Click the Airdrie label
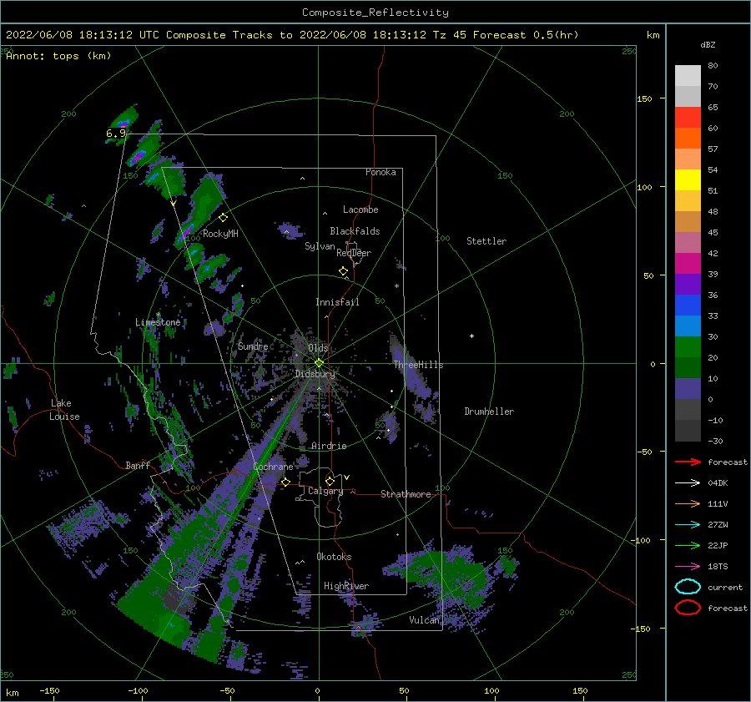Screen dimensions: 751x702 coord(329,446)
